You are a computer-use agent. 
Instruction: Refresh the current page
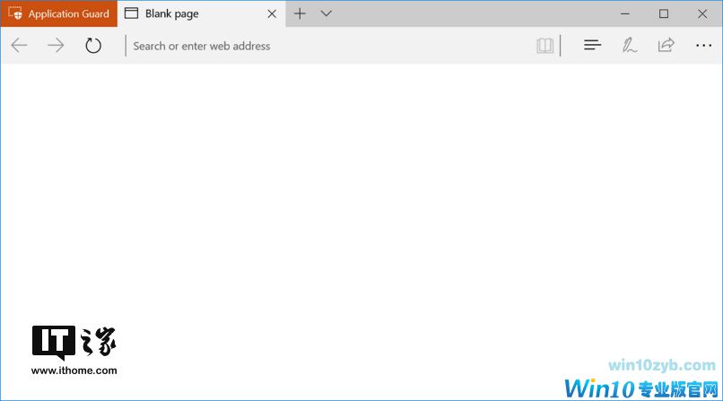pos(93,45)
